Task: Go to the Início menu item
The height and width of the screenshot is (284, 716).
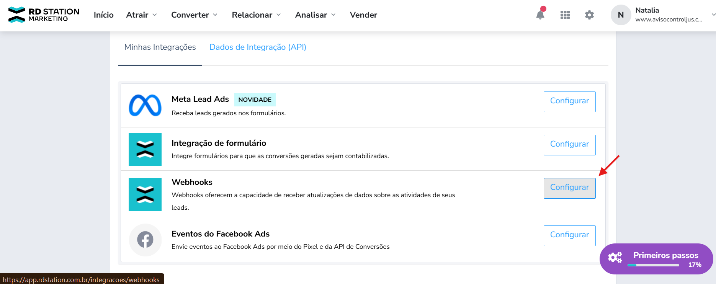Action: pos(104,15)
